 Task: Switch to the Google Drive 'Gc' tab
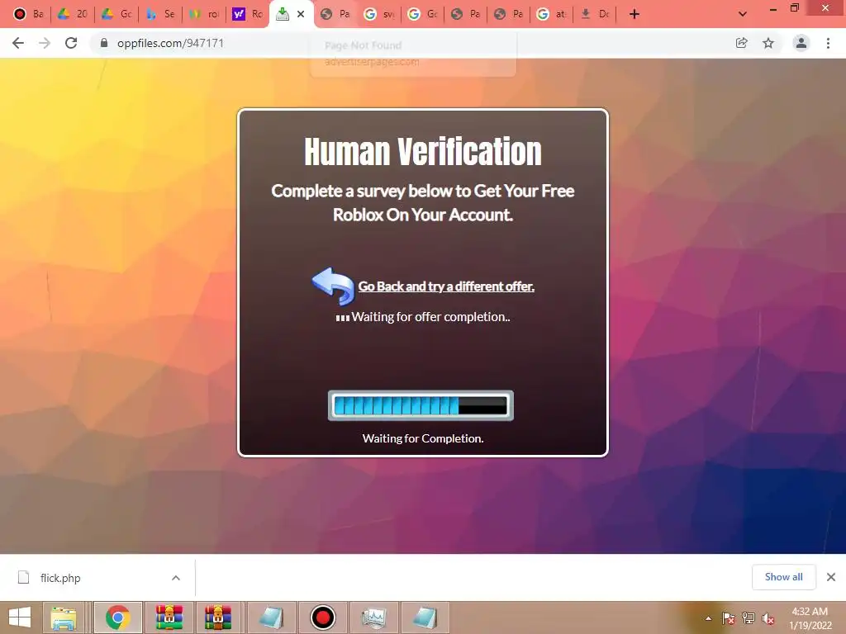point(116,14)
